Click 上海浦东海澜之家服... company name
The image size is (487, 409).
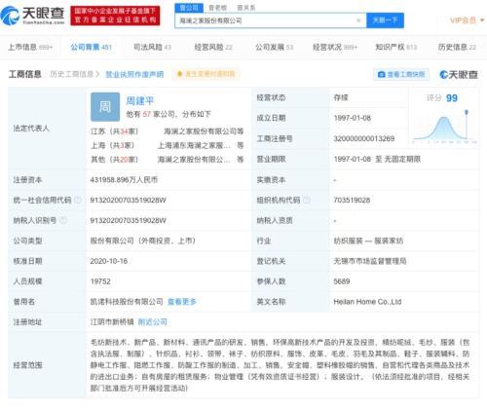194,145
